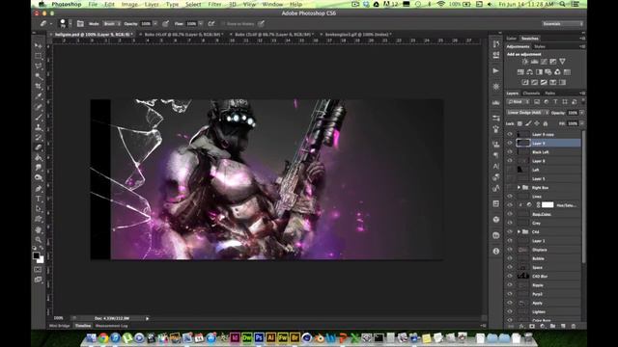
Task: Select the Path Selection tool
Action: tap(39, 208)
